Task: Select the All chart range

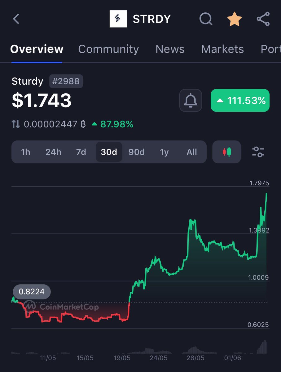Action: [192, 152]
